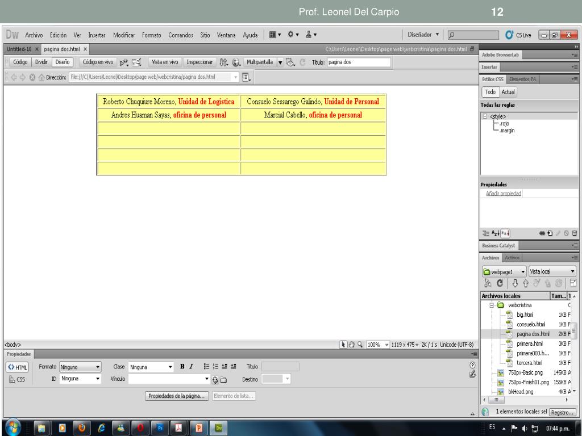
Task: Collapse the <style> tree node
Action: pyautogui.click(x=485, y=116)
